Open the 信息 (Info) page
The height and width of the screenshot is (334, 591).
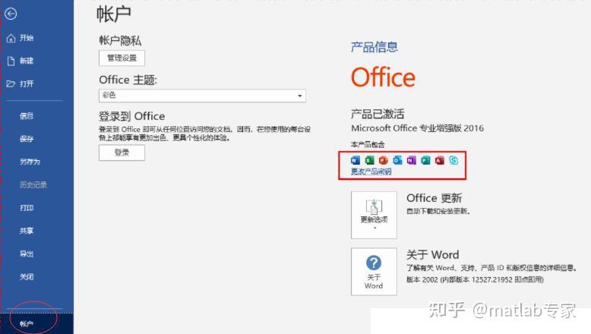coord(27,116)
